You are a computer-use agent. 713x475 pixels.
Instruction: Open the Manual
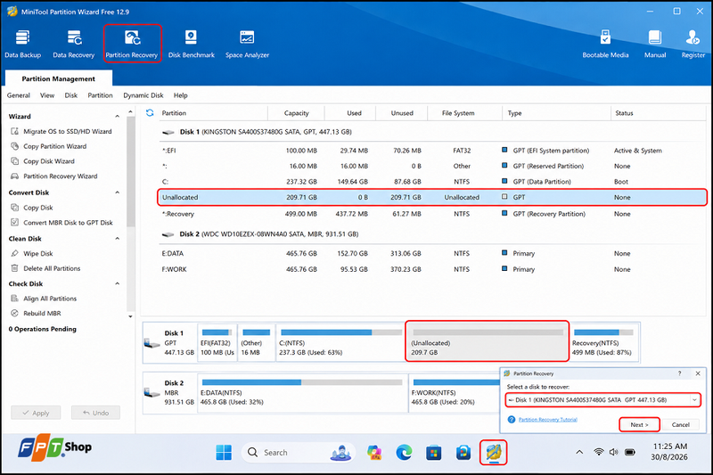point(655,44)
